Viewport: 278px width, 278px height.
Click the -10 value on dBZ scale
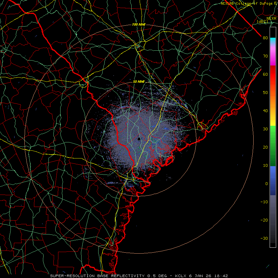[x=264, y=202]
